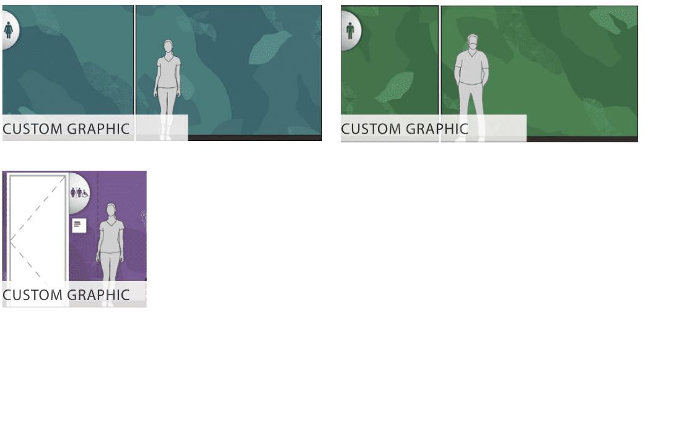Open the teal custom graphic thumbnail
The width and height of the screenshot is (679, 425).
coord(162,72)
